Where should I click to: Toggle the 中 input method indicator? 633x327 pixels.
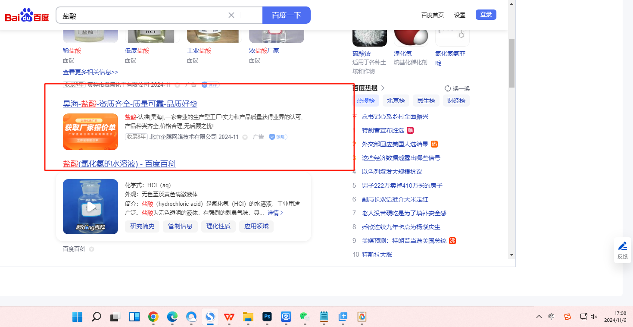pos(552,317)
